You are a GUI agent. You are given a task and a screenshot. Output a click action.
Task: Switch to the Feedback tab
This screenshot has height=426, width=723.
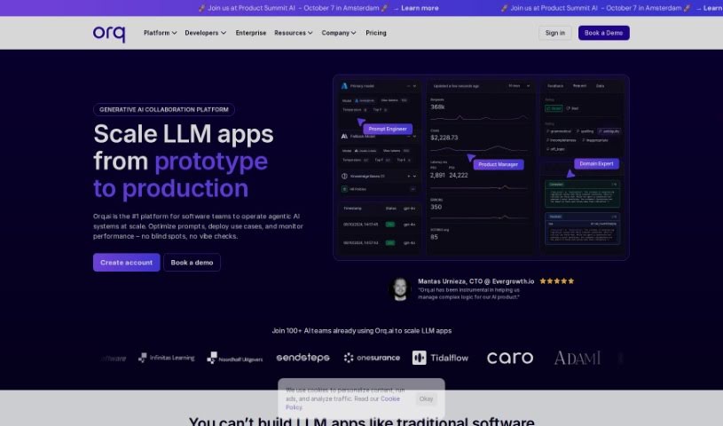click(x=555, y=86)
